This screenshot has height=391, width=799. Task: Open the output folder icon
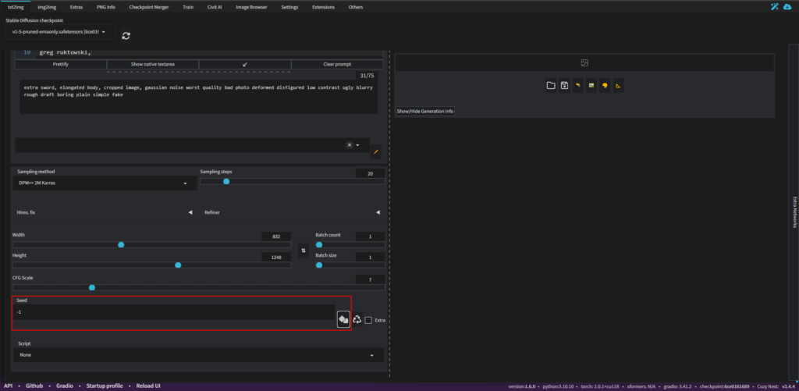click(x=550, y=85)
